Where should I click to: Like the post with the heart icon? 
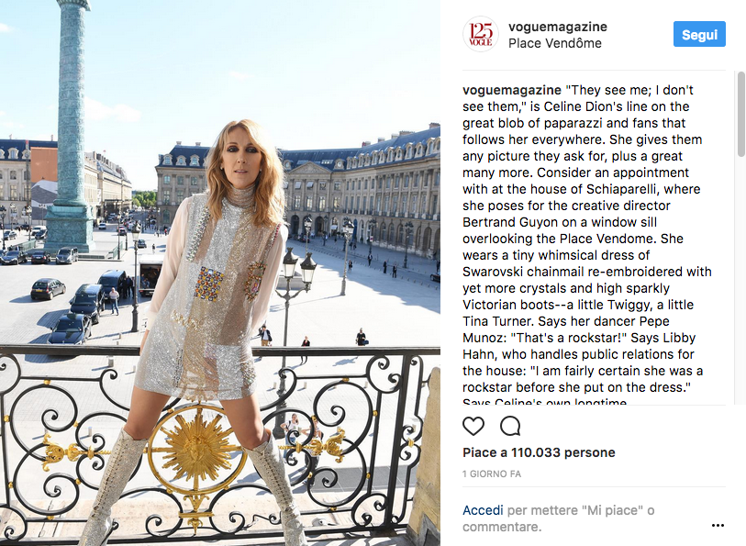pos(473,426)
